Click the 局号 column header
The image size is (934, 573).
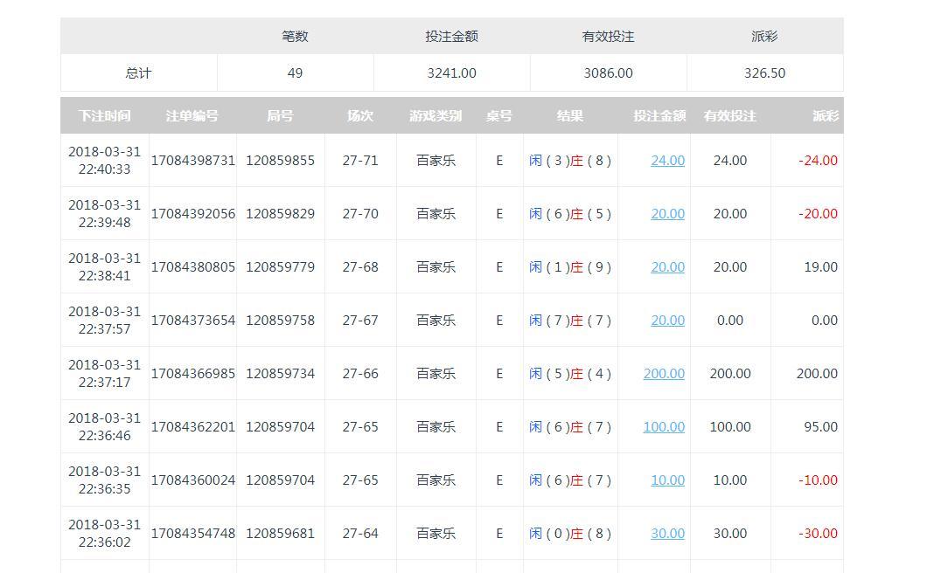click(x=280, y=116)
